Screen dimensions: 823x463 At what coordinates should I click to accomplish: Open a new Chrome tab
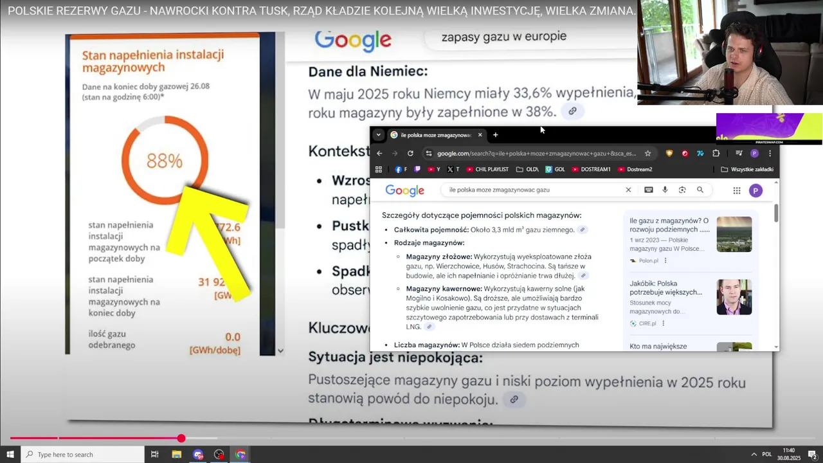495,135
